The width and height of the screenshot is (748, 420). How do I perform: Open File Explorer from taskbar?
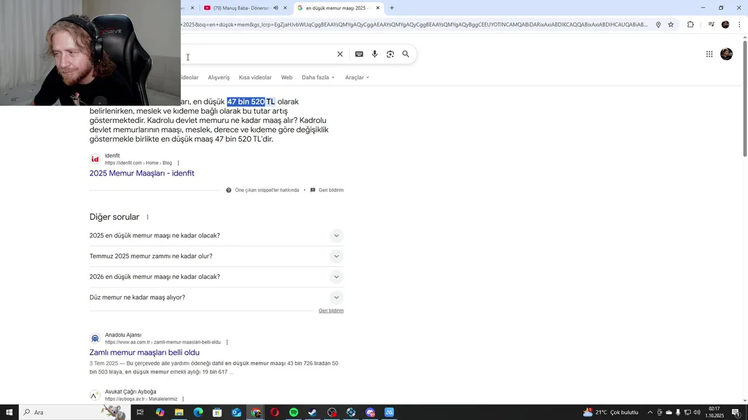point(179,412)
